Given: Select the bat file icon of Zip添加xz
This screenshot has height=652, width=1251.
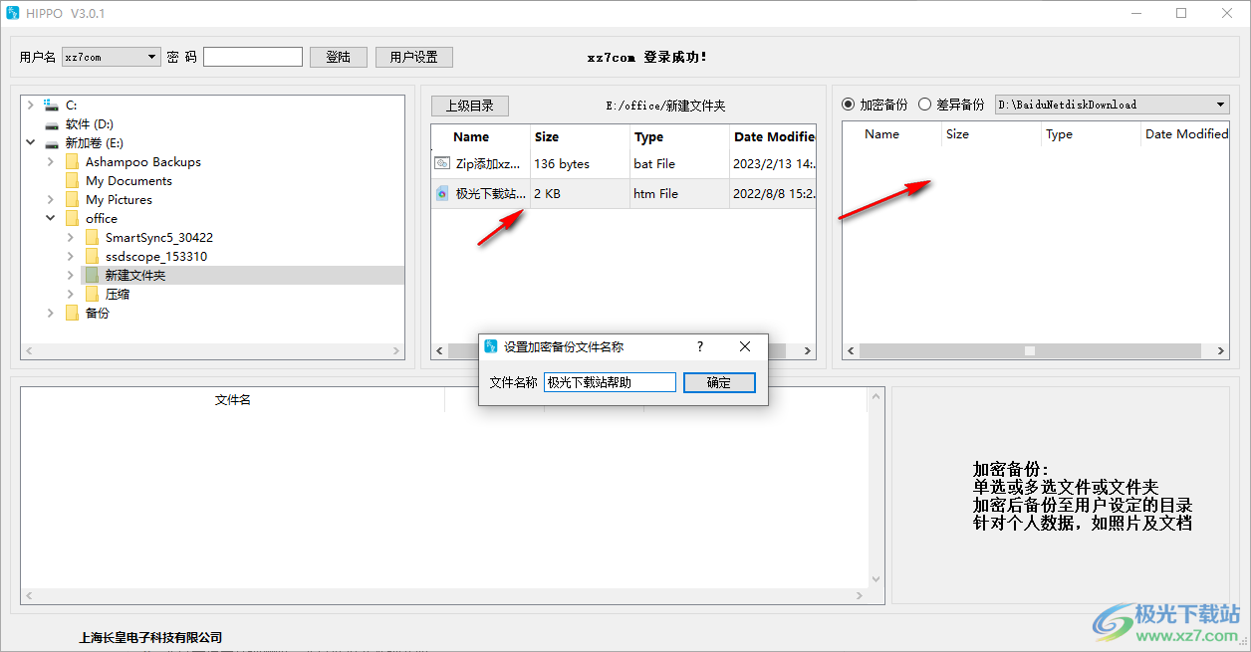Looking at the screenshot, I should 441,163.
